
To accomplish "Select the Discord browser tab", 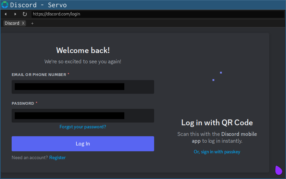I will click(12, 23).
